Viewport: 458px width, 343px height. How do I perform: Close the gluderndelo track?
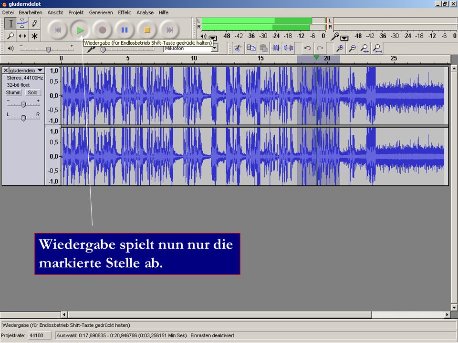(x=6, y=71)
